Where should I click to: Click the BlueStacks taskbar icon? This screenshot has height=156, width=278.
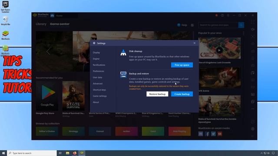point(82,153)
